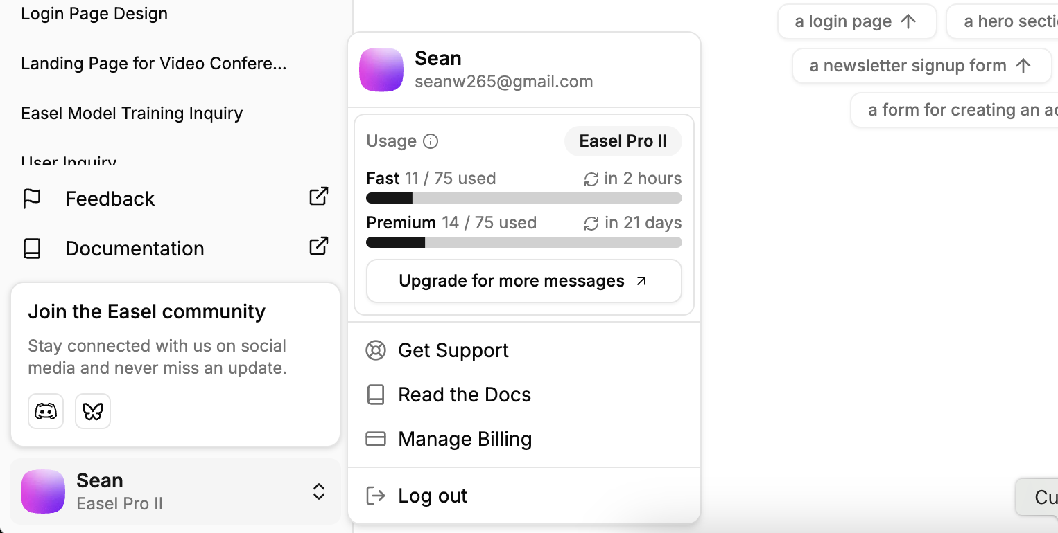Click Upgrade for more messages
Image resolution: width=1058 pixels, height=533 pixels.
click(523, 281)
